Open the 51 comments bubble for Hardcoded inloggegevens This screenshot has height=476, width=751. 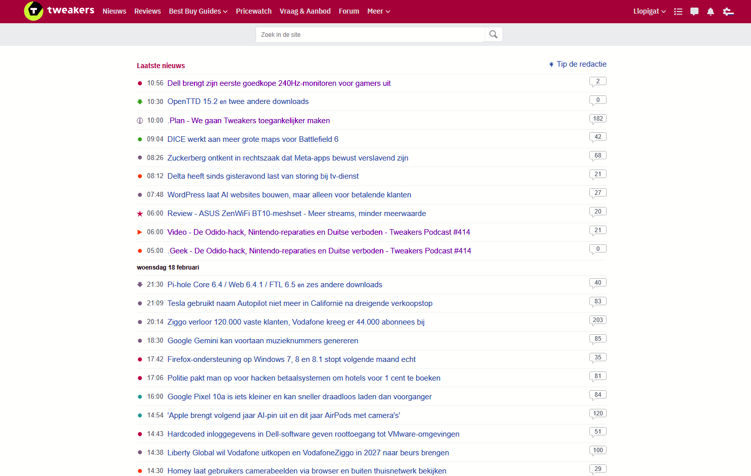(x=598, y=432)
